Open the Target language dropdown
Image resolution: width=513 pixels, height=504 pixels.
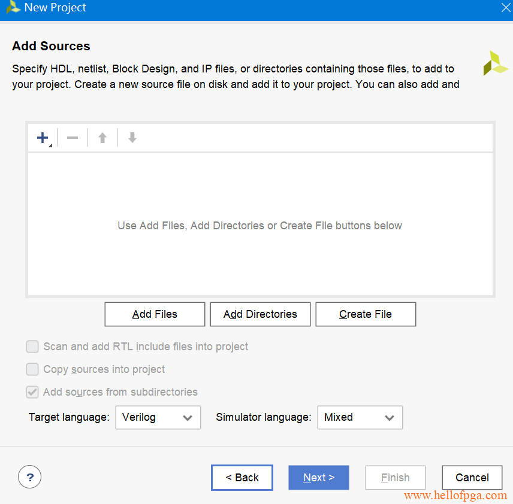pyautogui.click(x=158, y=417)
